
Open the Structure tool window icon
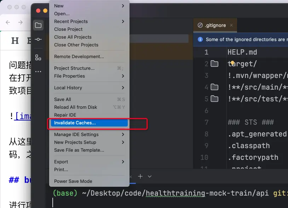pyautogui.click(x=38, y=57)
